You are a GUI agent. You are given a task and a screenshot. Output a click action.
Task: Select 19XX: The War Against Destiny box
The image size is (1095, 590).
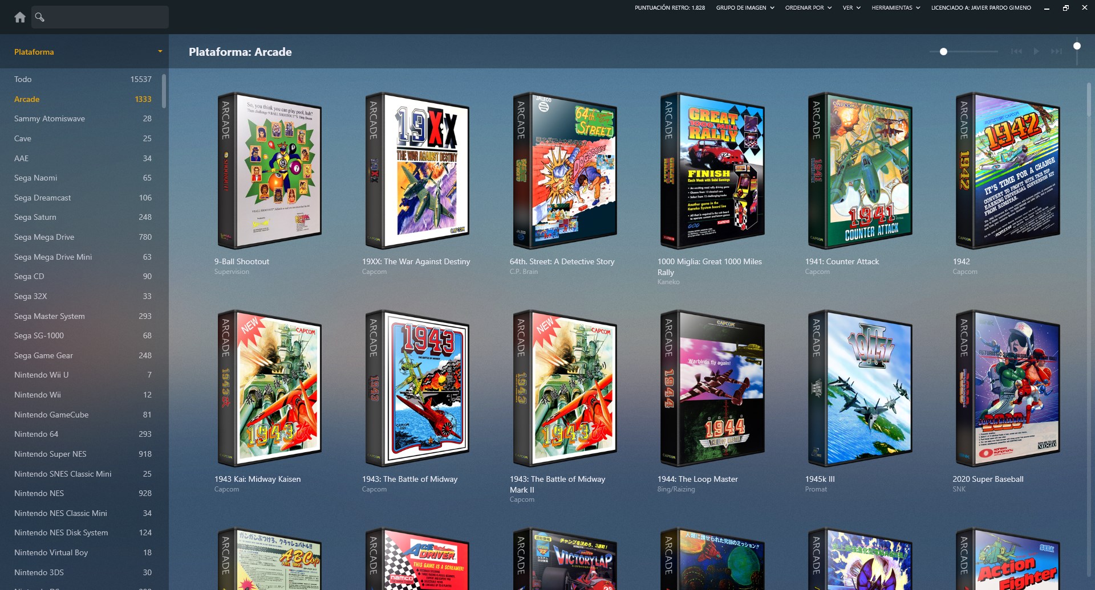(417, 171)
